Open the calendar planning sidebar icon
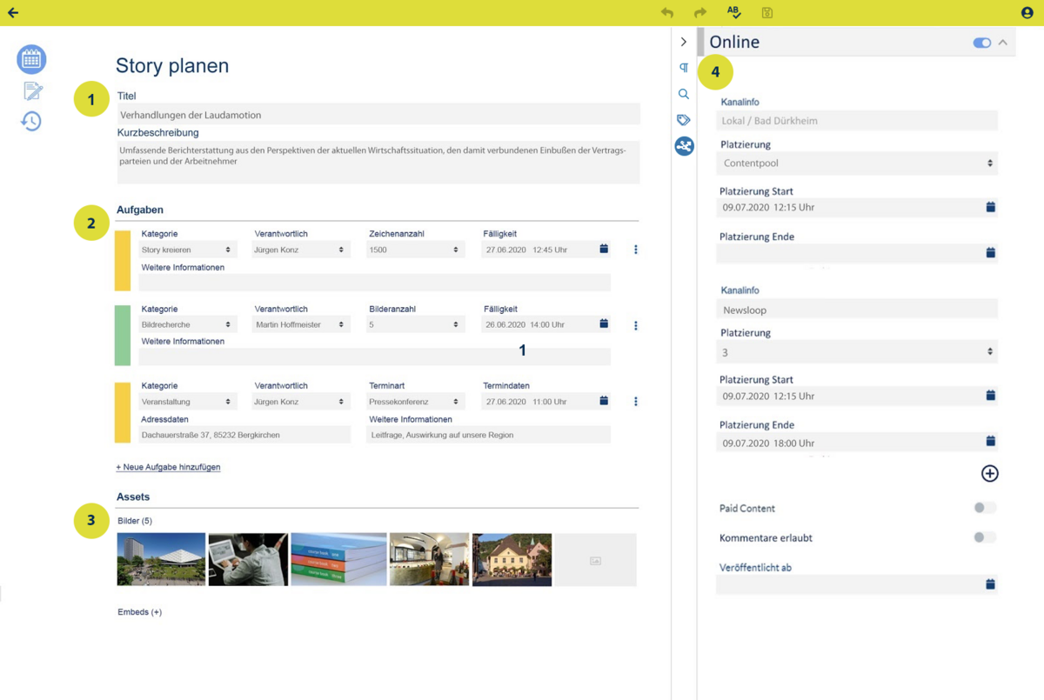The image size is (1044, 700). [x=31, y=59]
